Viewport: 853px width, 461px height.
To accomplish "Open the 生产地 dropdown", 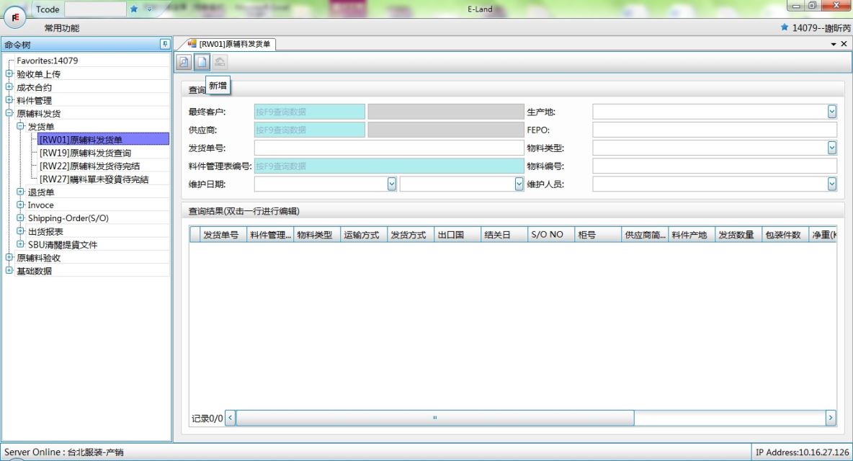I will tap(832, 112).
